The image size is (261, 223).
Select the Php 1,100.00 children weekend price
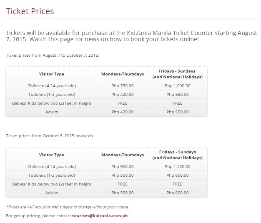pos(178,167)
